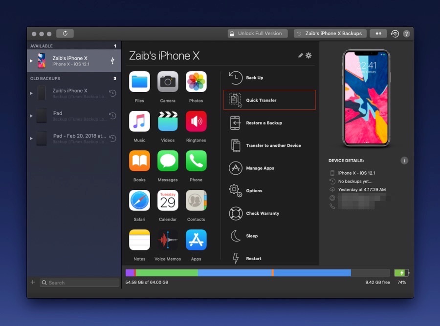The width and height of the screenshot is (440, 326).
Task: Click the refresh button in title bar
Action: [x=65, y=33]
